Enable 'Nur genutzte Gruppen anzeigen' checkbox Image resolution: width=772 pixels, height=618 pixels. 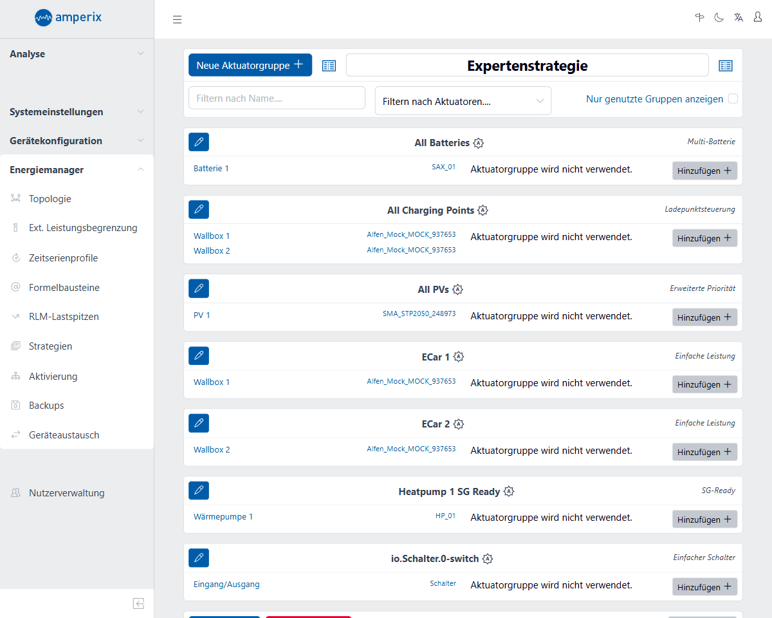coord(733,99)
